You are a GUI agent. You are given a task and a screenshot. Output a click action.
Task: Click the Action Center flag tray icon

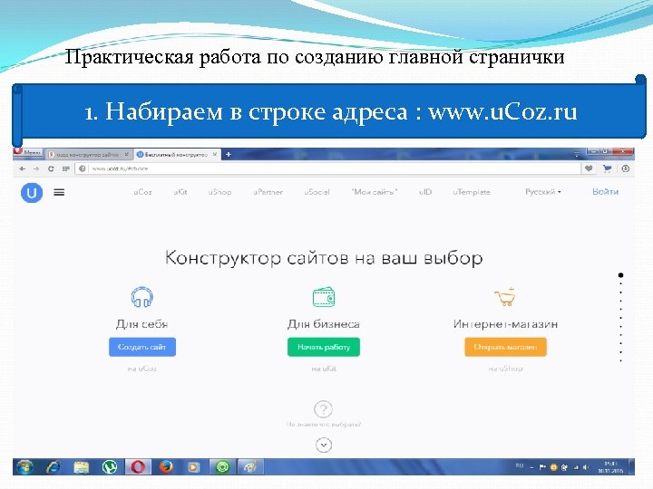click(542, 467)
